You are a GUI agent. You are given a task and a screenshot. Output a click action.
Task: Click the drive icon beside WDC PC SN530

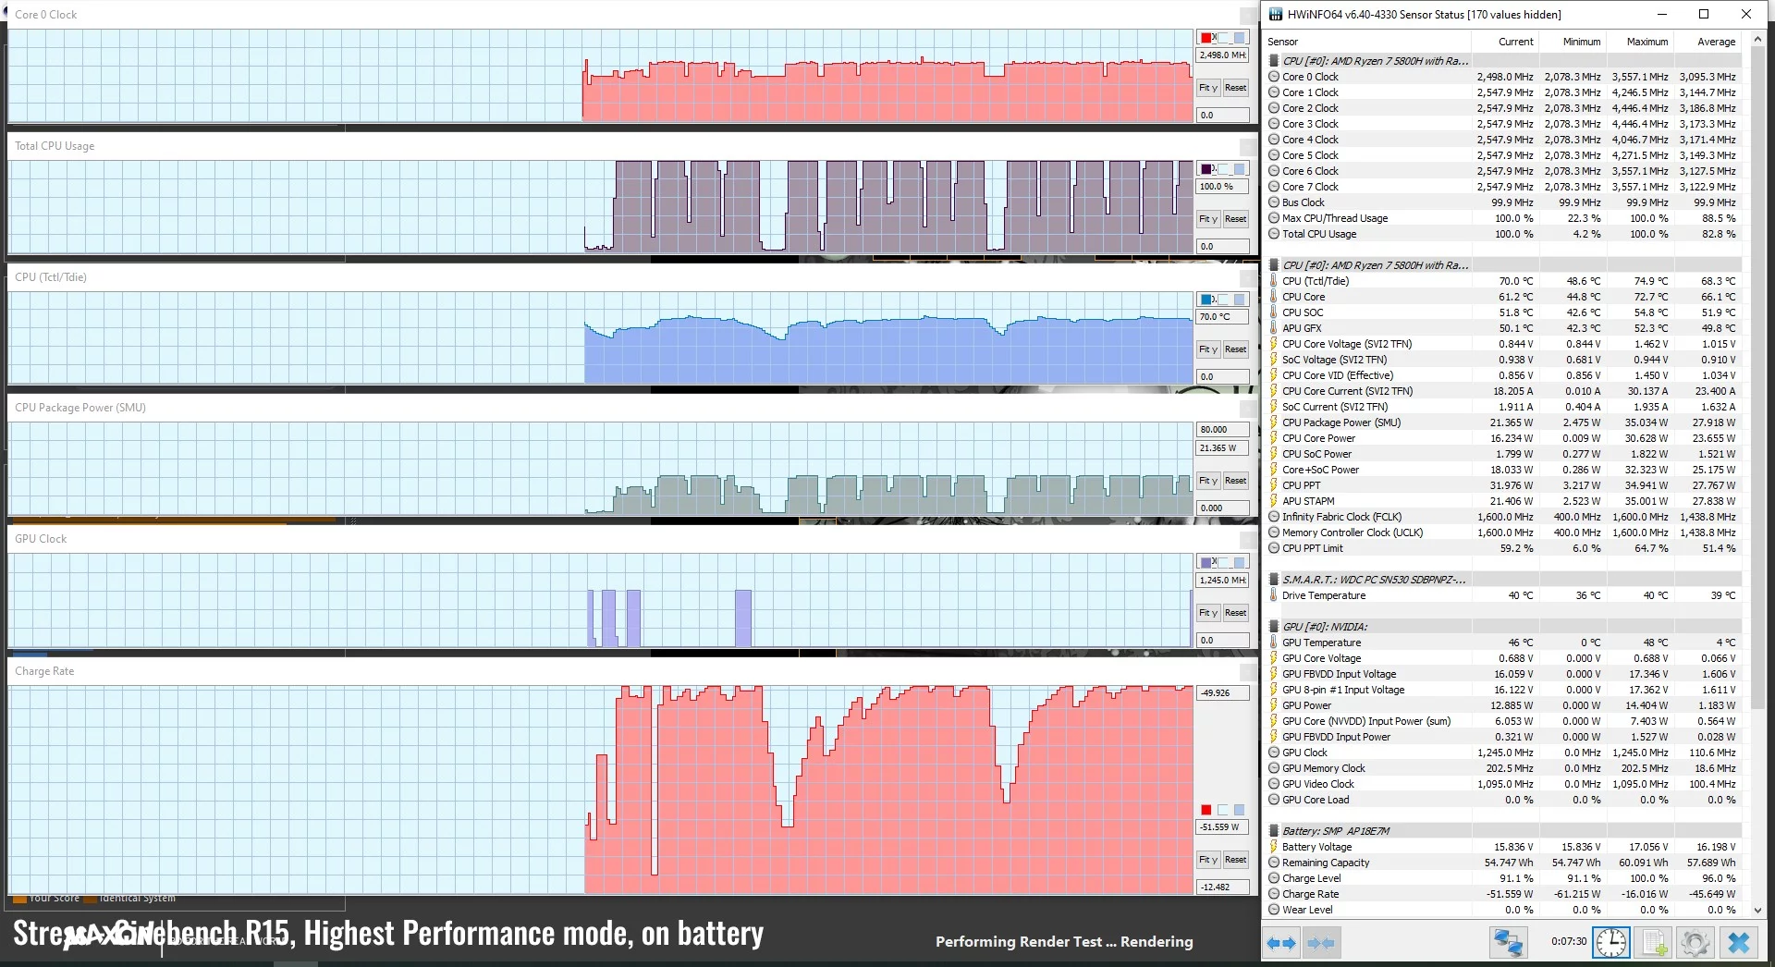tap(1275, 580)
